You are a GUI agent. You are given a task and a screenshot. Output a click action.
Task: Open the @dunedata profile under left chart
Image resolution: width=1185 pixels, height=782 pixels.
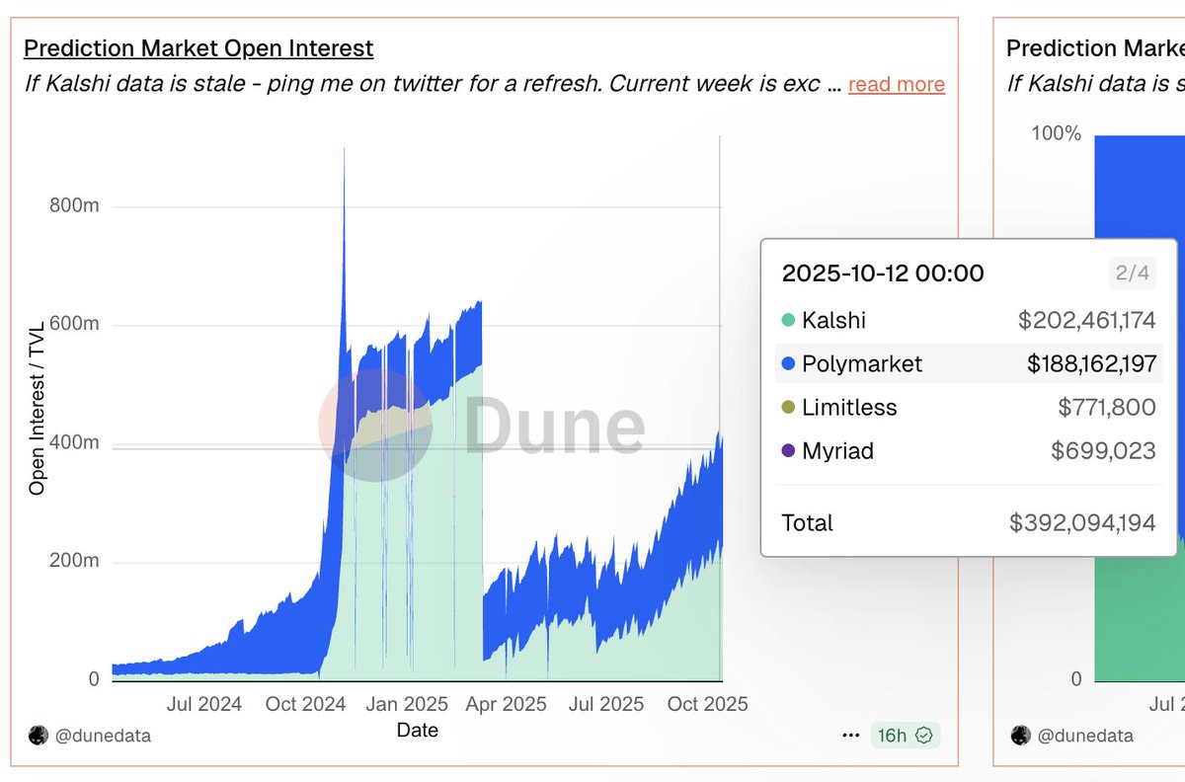tap(102, 736)
